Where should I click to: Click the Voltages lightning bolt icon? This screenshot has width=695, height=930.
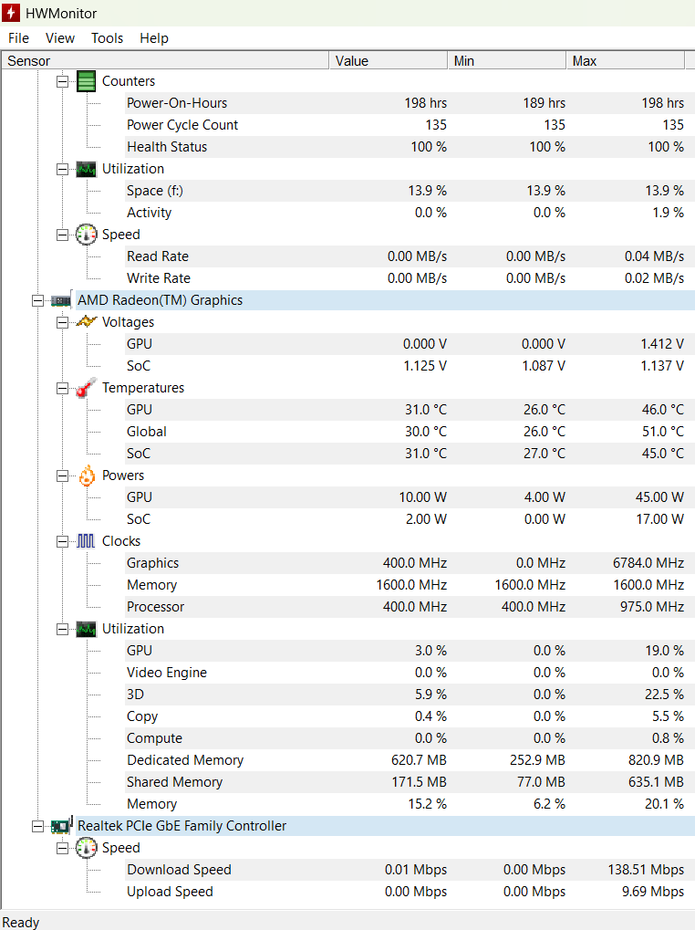pyautogui.click(x=87, y=322)
